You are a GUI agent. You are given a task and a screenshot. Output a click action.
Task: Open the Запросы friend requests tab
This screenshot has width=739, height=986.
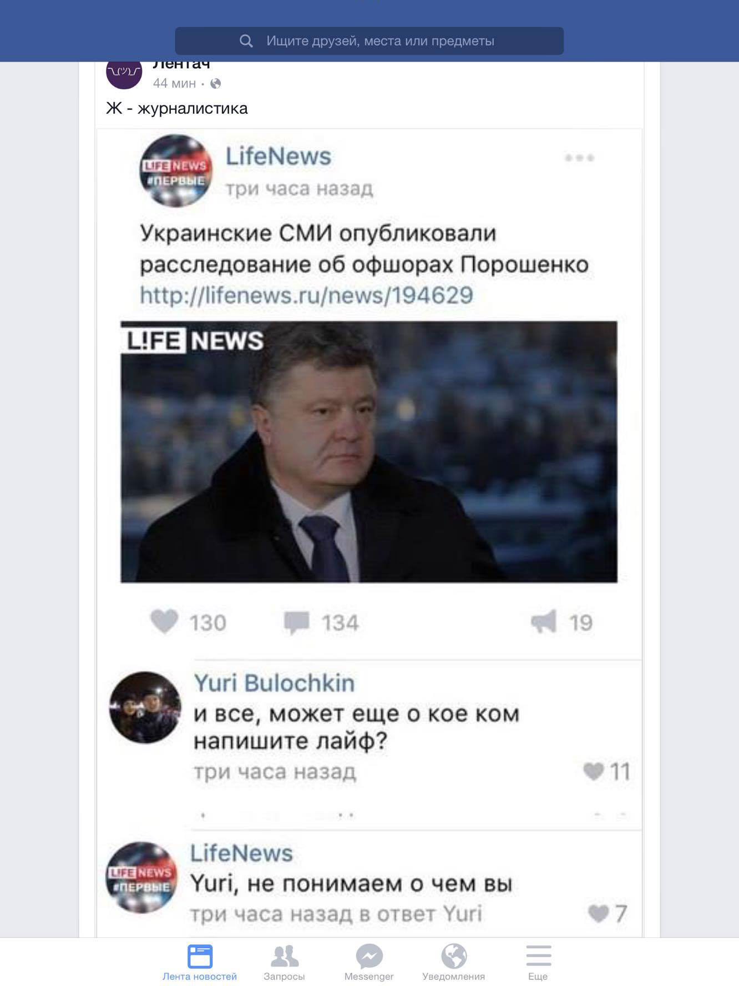tap(284, 963)
